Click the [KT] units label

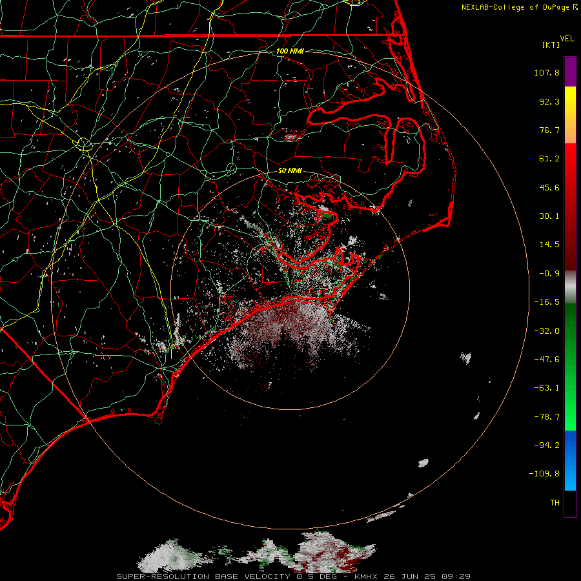coord(551,45)
